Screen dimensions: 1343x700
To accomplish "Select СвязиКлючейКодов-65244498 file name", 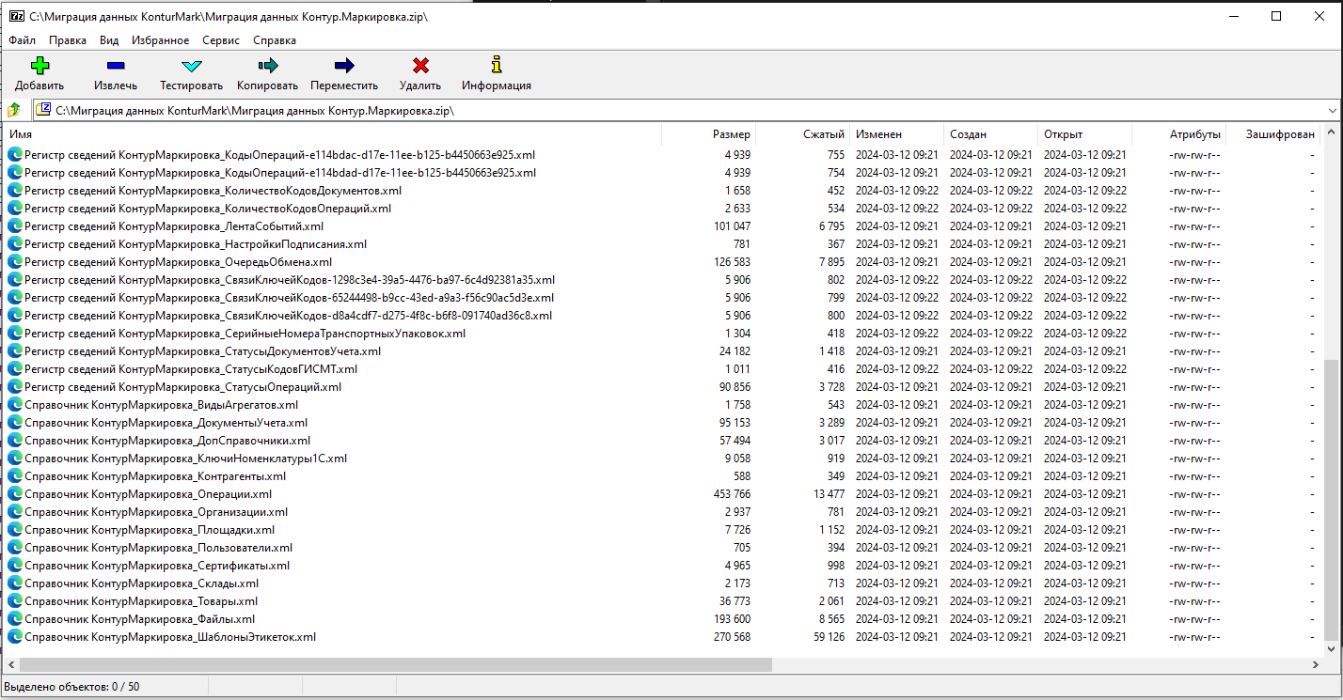I will pos(289,298).
